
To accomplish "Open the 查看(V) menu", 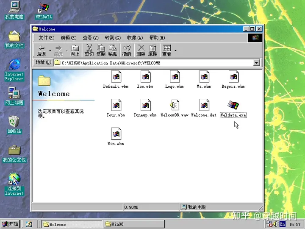I will click(x=91, y=38).
